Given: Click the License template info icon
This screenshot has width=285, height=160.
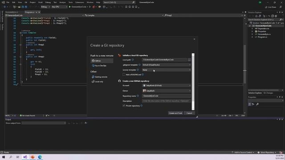Looking at the screenshot, I should (x=138, y=70).
